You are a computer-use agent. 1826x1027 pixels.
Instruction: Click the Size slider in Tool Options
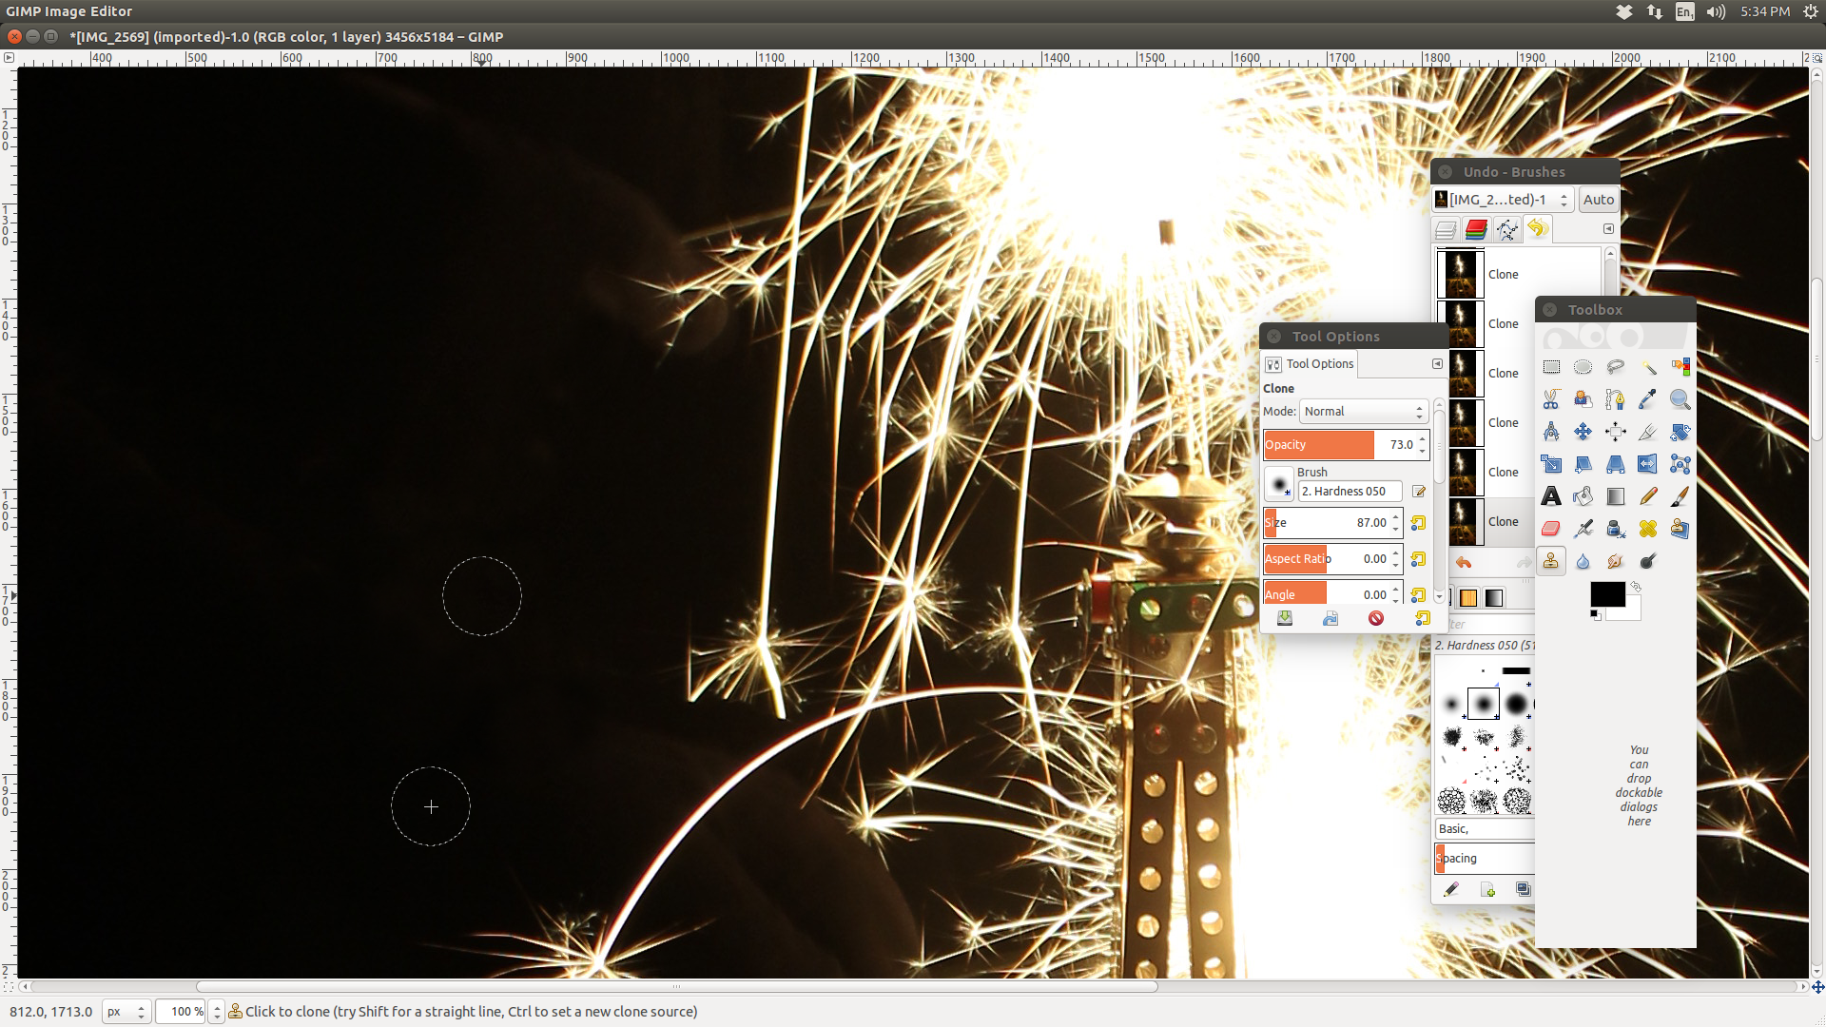coord(1332,523)
